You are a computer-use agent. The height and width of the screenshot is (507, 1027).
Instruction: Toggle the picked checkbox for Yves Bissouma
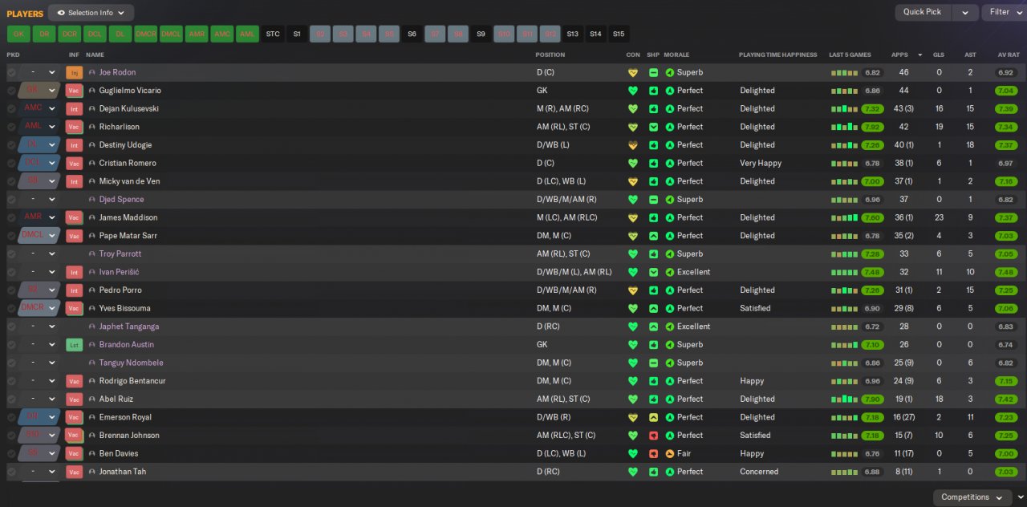[11, 308]
